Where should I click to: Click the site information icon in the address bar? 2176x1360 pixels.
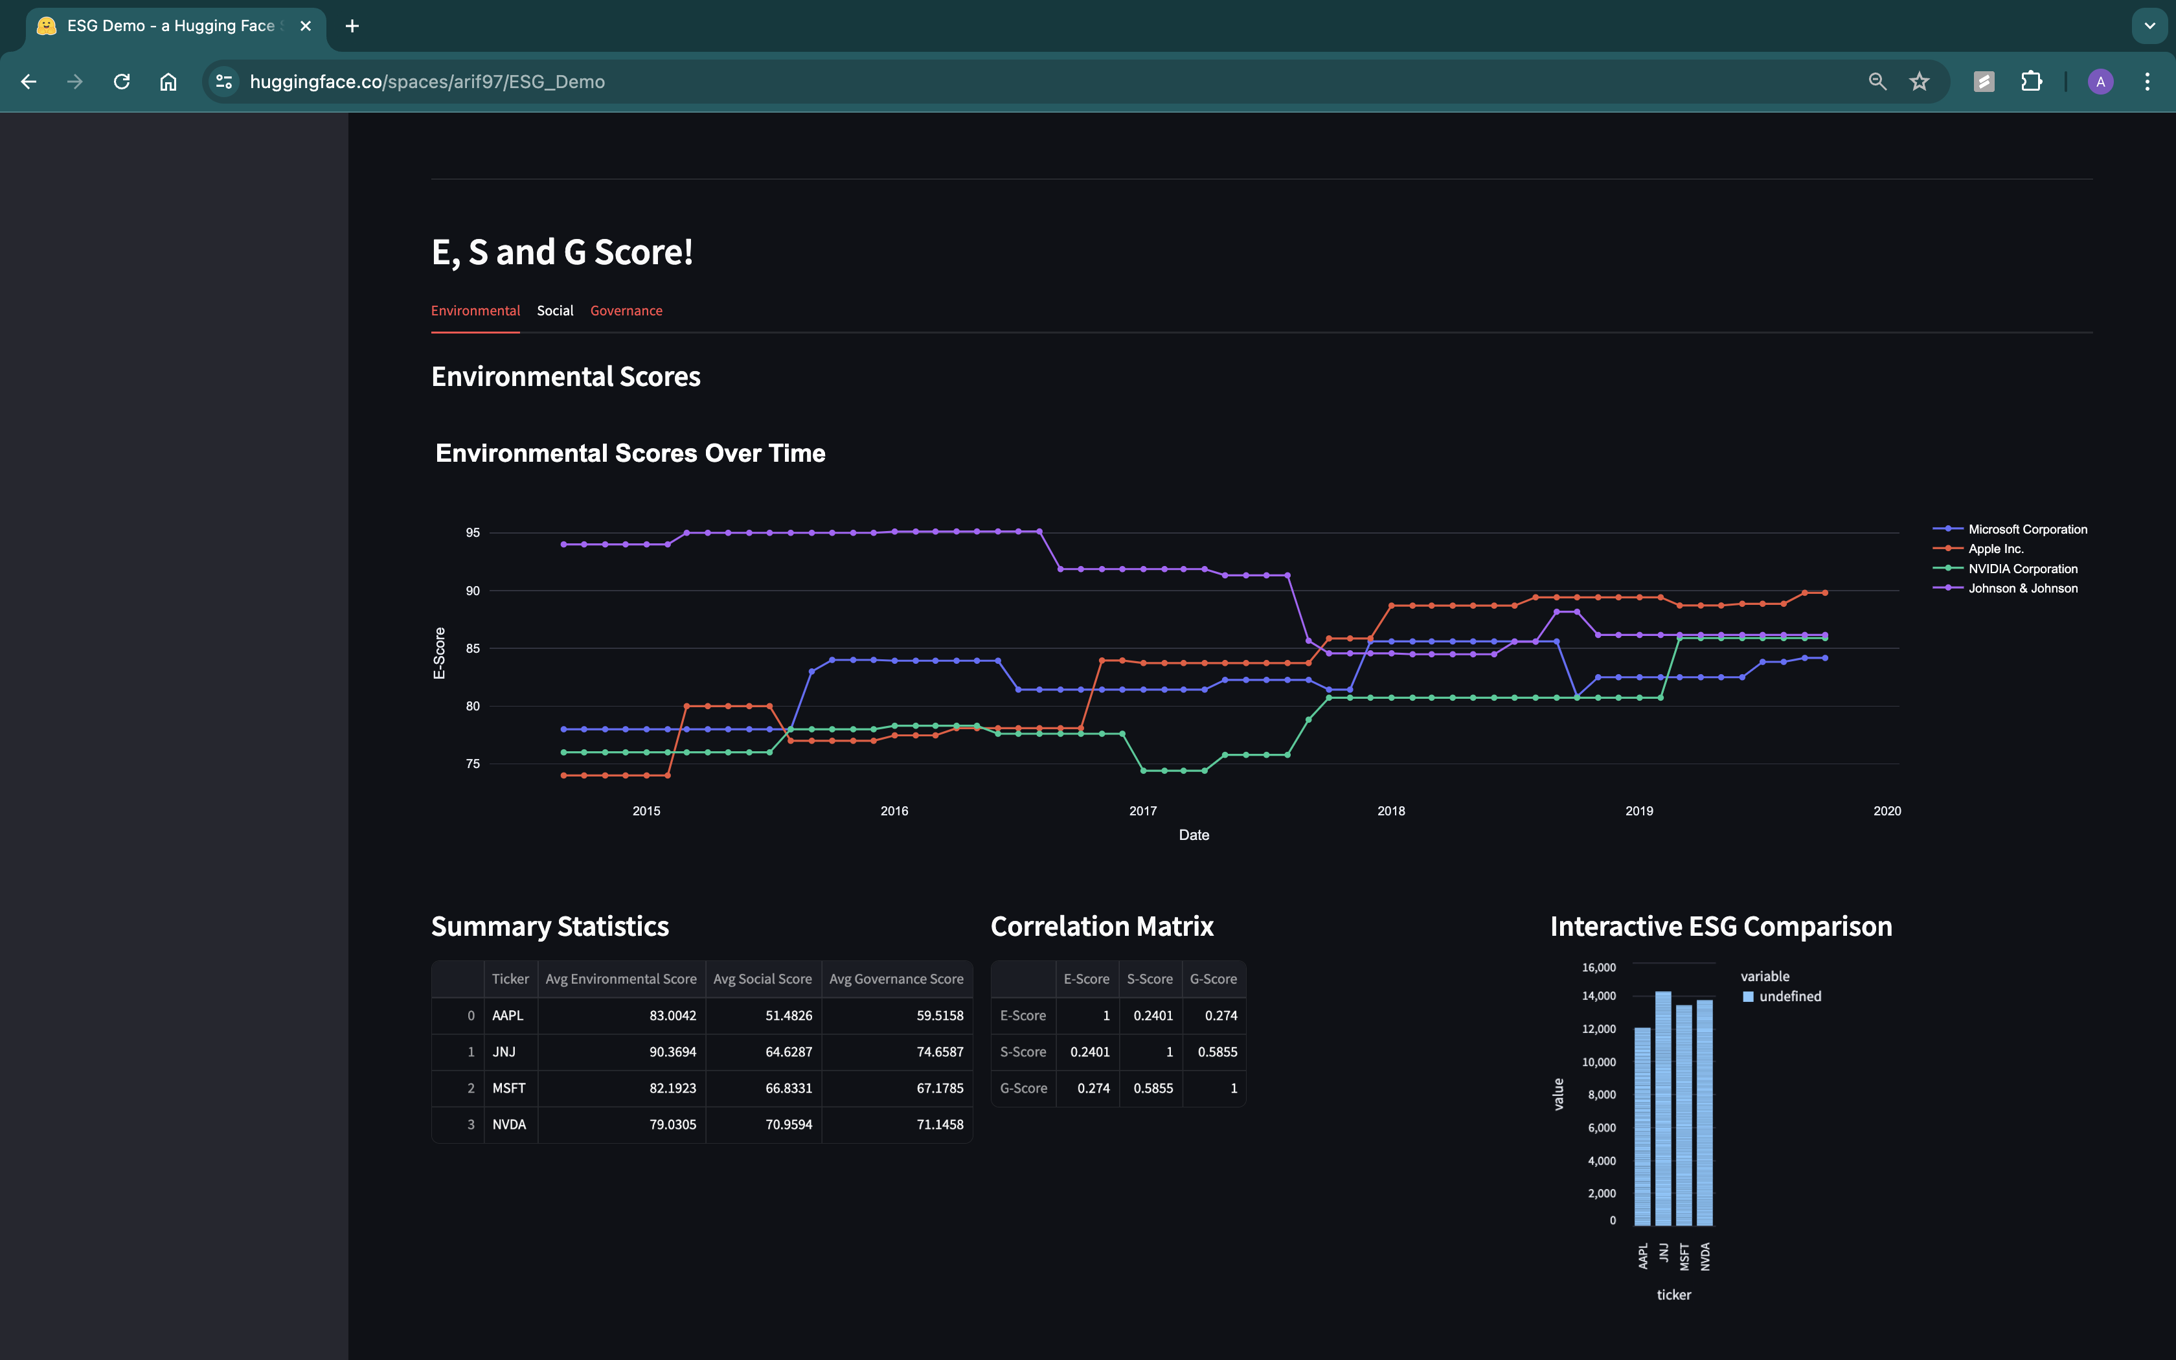coord(223,81)
